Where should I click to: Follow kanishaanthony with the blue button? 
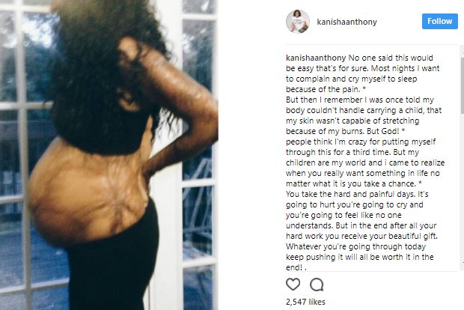click(440, 21)
